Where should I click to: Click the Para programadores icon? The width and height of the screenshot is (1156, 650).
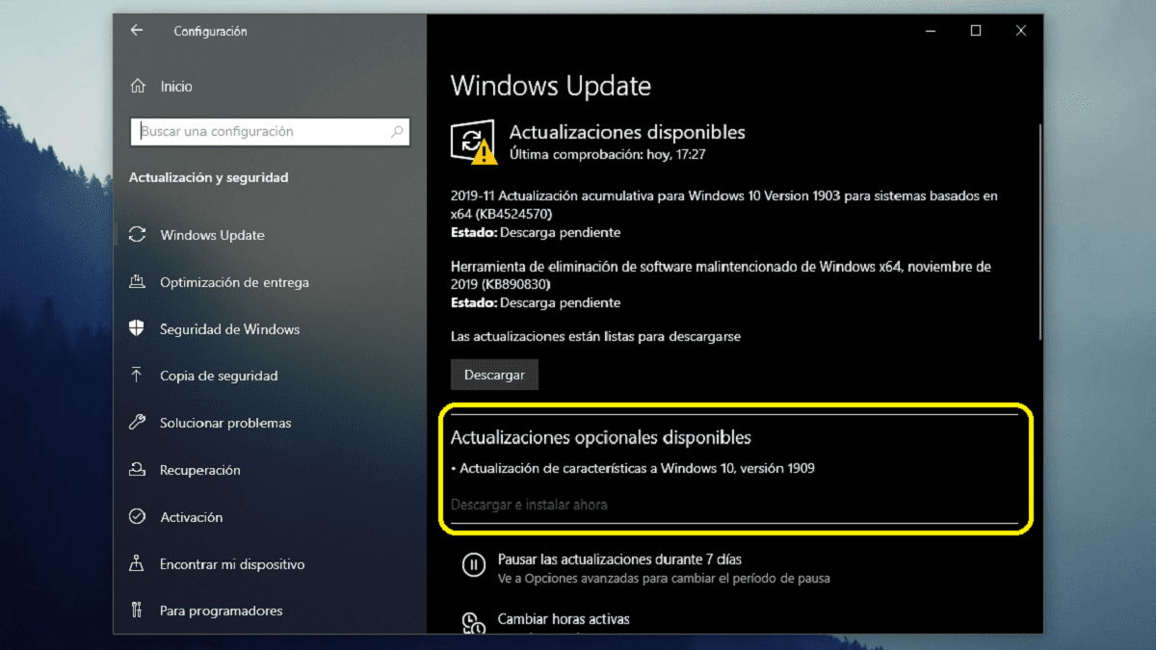point(138,611)
